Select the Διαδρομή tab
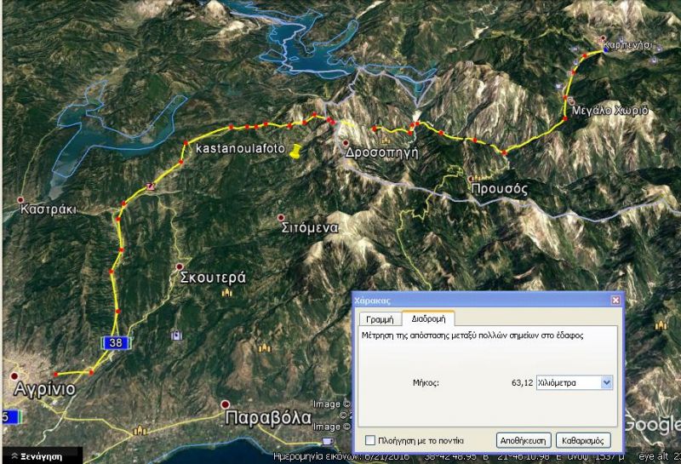The height and width of the screenshot is (464, 681). tap(428, 319)
